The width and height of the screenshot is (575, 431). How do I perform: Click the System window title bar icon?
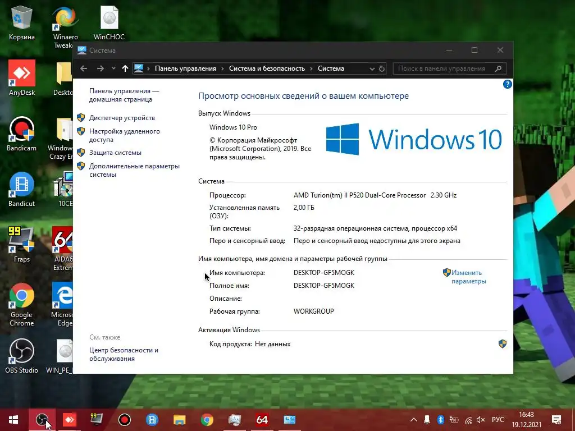click(82, 50)
